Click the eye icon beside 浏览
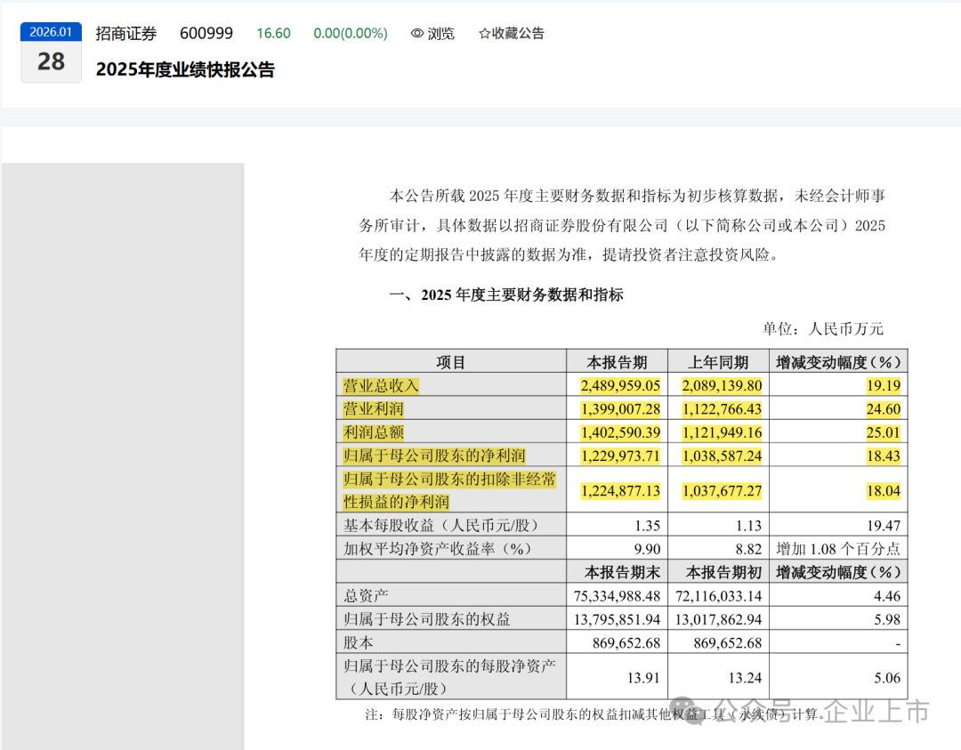 [417, 33]
